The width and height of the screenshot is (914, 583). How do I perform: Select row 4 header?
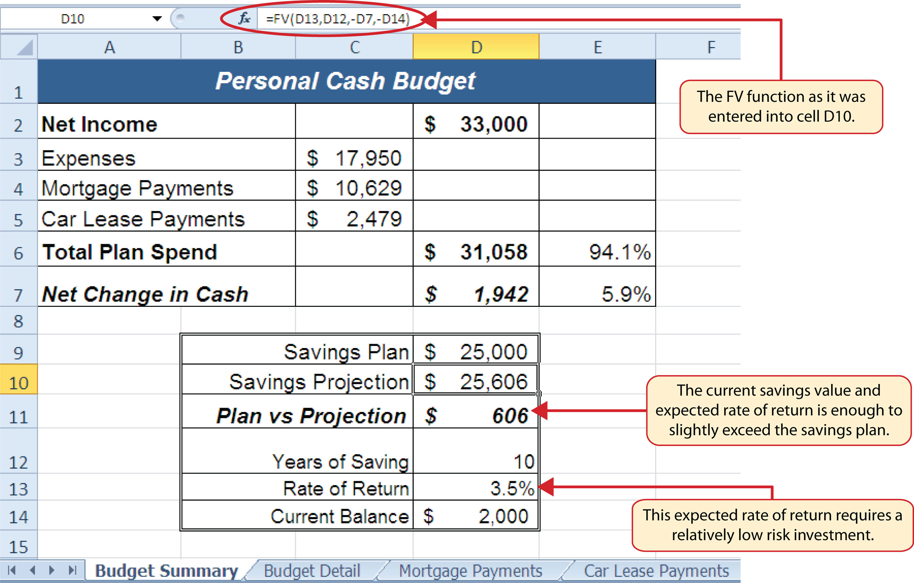(18, 185)
